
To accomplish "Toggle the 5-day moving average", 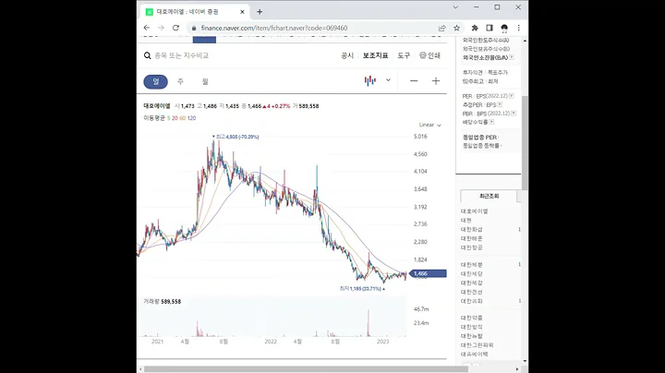I will [168, 118].
